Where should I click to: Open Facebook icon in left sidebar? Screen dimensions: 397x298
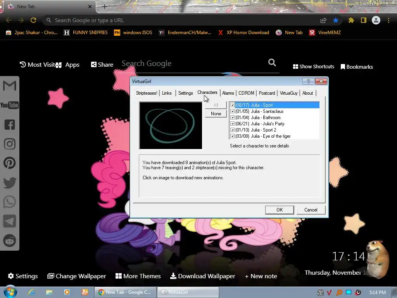10,125
